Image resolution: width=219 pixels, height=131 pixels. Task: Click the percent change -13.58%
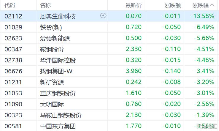[202, 16]
